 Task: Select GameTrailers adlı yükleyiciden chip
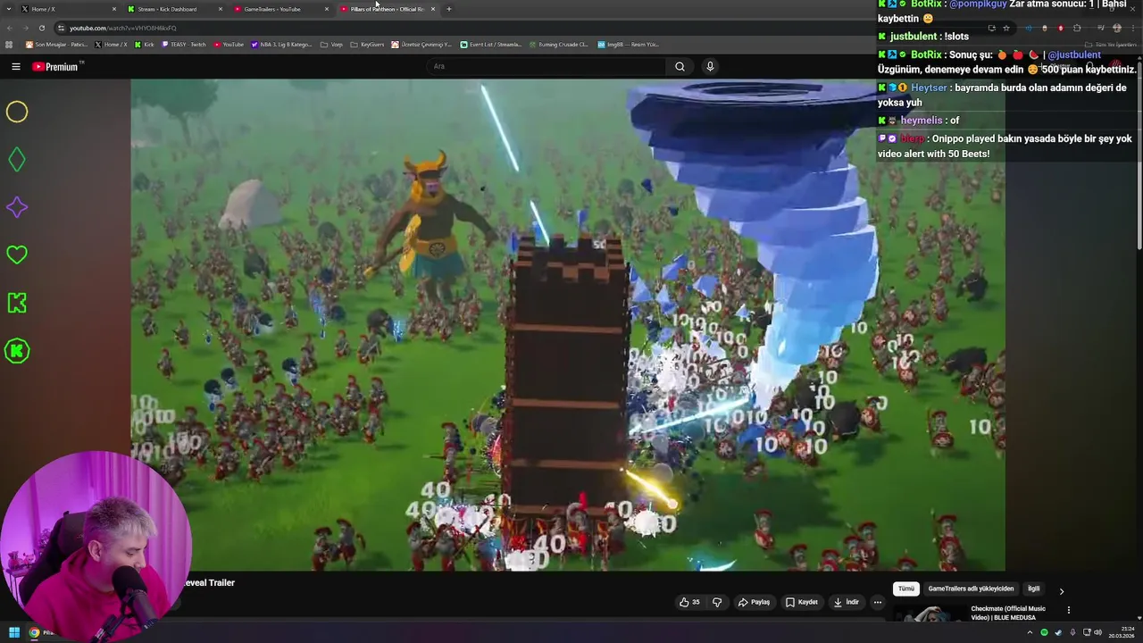point(971,589)
